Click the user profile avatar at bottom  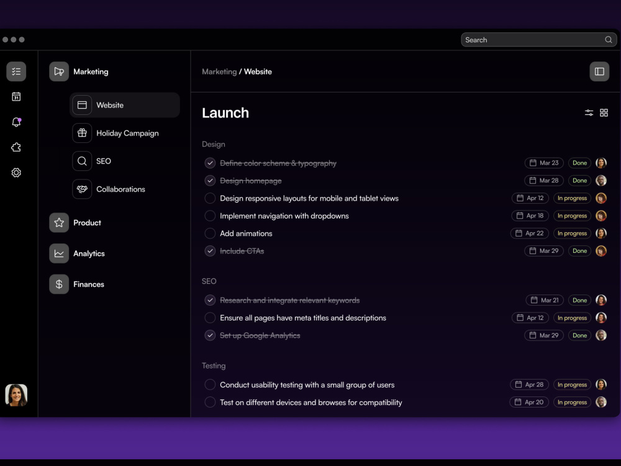point(16,395)
